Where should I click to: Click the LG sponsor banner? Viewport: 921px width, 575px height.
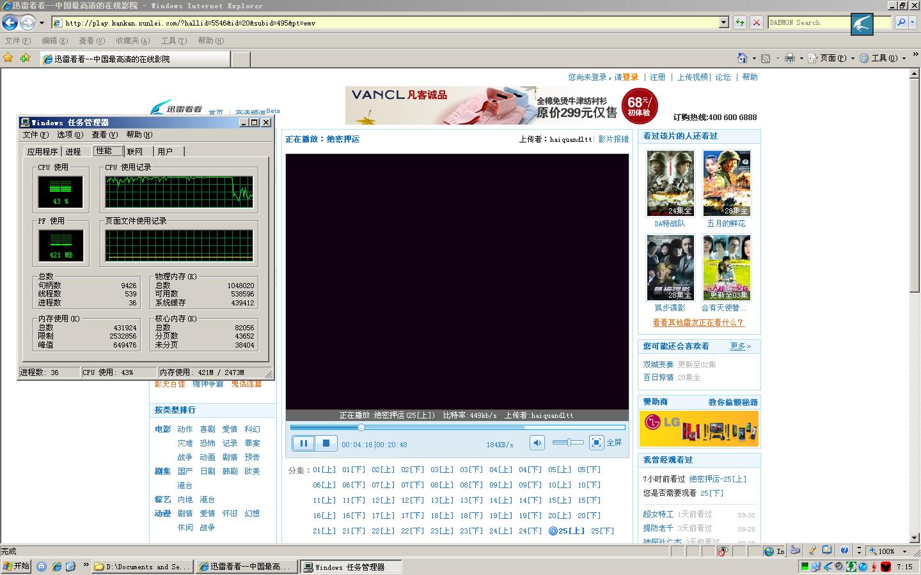tap(698, 428)
